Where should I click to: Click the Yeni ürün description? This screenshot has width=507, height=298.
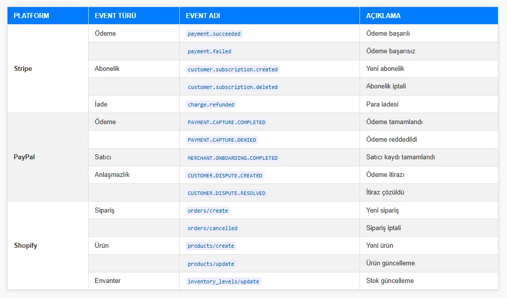tap(380, 245)
